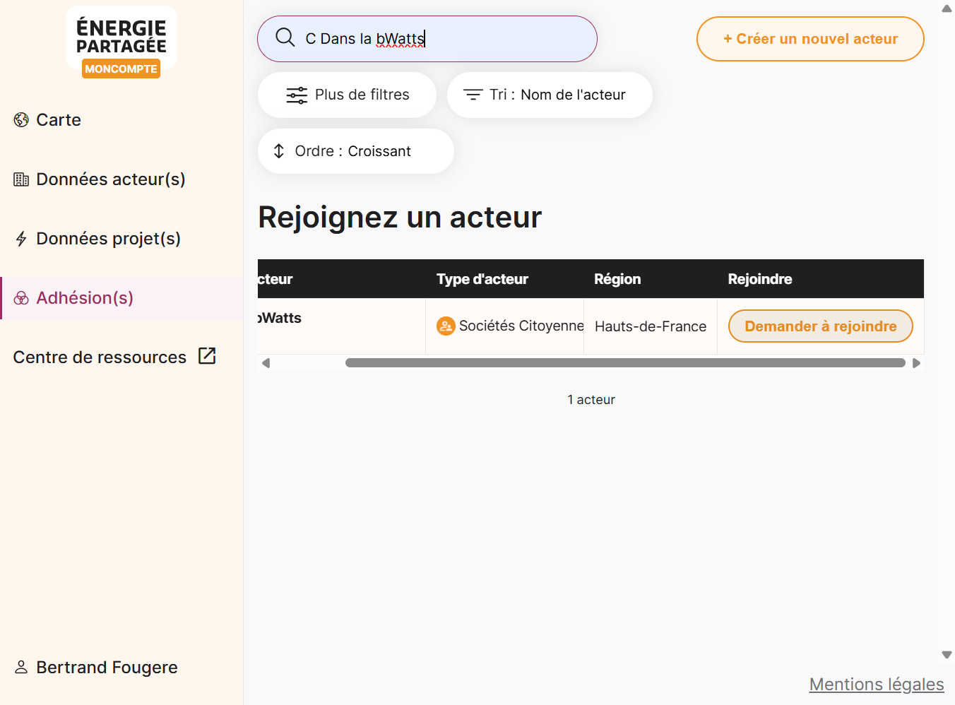Viewport: 955px width, 705px height.
Task: Select the Adhésion(s) sidebar item
Action: tap(121, 298)
